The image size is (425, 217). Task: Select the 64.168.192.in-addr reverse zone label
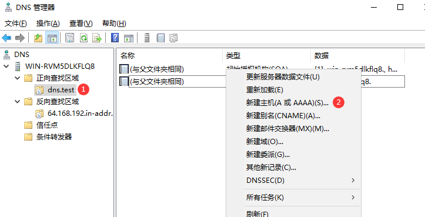(x=80, y=113)
